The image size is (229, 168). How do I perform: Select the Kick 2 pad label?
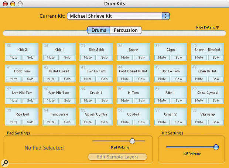click(22, 49)
